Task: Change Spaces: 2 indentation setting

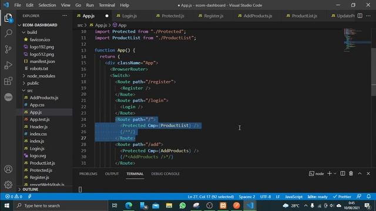Action: 247,197
